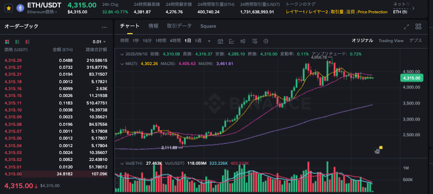
Task: Click the 4,315.16 sell order price
Action: [x=13, y=88]
